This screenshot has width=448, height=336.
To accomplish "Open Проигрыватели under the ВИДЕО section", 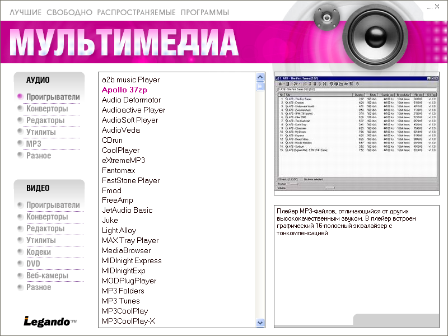I will point(53,205).
